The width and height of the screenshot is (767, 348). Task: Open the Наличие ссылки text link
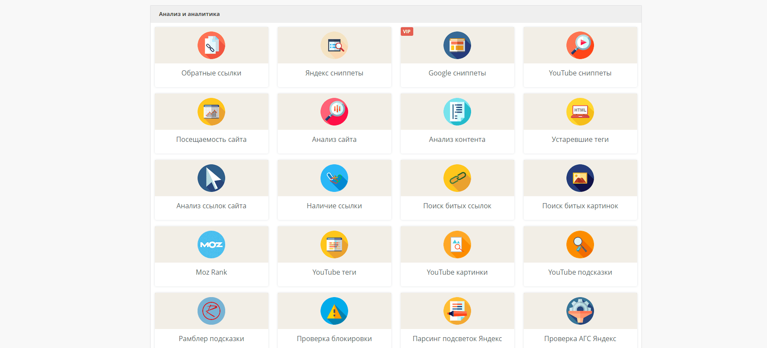click(x=334, y=206)
